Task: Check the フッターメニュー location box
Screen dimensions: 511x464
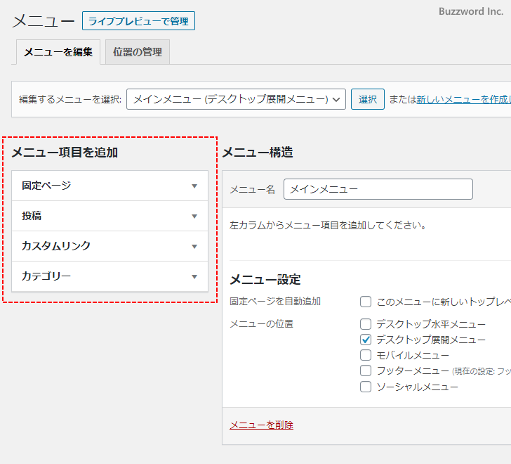Action: pyautogui.click(x=366, y=370)
